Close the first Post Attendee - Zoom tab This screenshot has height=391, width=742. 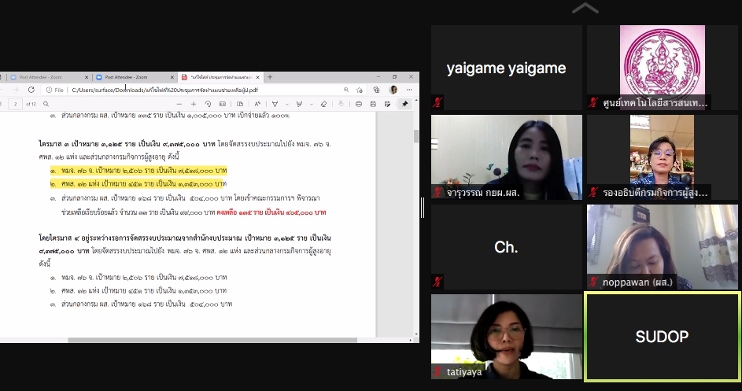click(86, 77)
